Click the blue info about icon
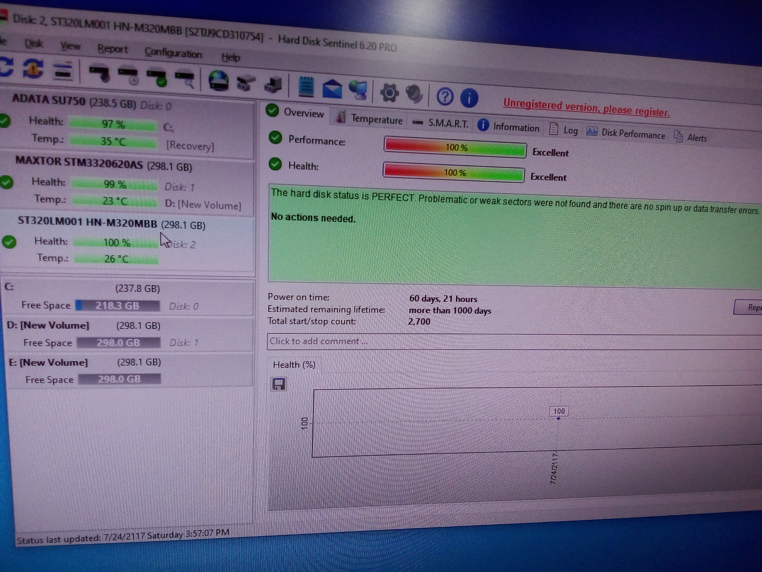Image resolution: width=762 pixels, height=572 pixels. [469, 98]
